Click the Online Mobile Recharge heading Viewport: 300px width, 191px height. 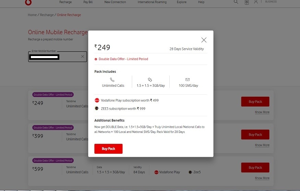coord(58,32)
